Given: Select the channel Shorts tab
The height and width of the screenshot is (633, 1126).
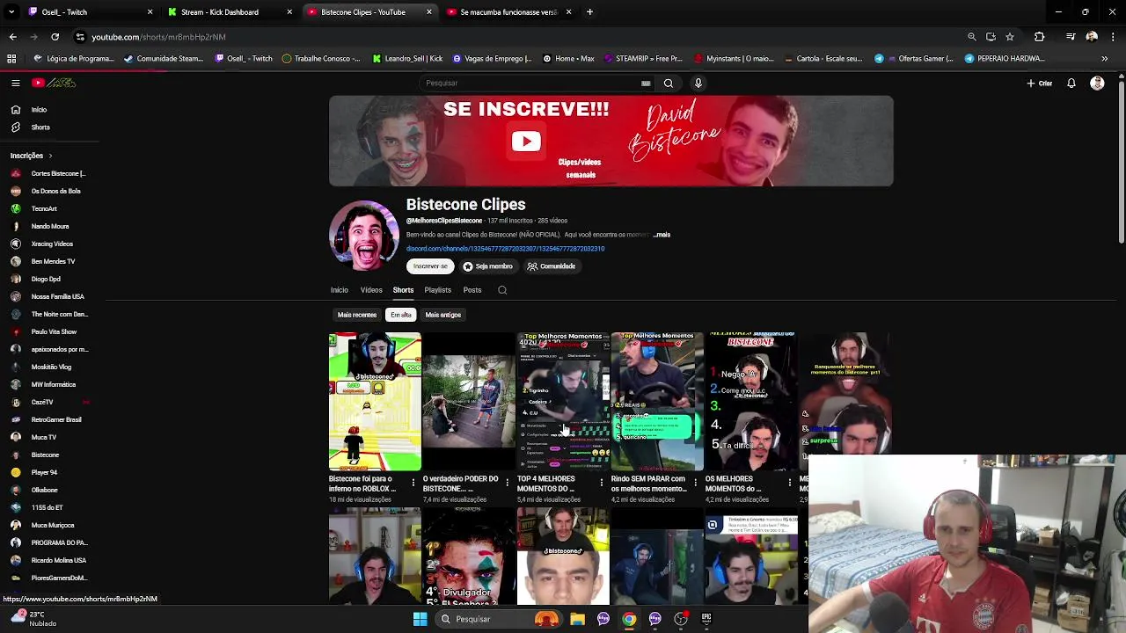Looking at the screenshot, I should pyautogui.click(x=403, y=290).
